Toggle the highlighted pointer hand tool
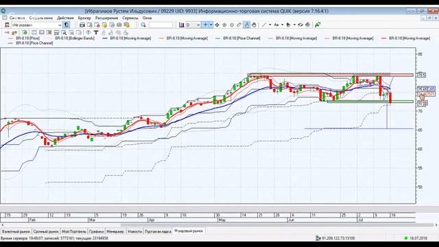Viewport: 439px width, 247px height. point(247,25)
